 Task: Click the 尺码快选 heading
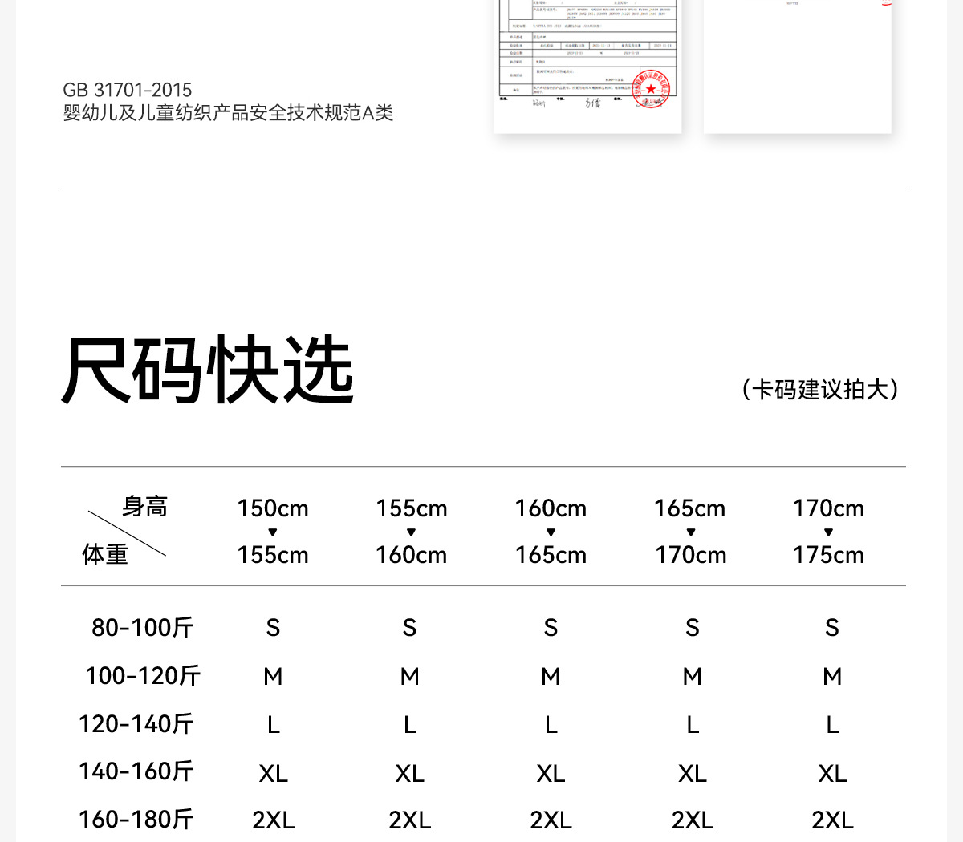(209, 370)
